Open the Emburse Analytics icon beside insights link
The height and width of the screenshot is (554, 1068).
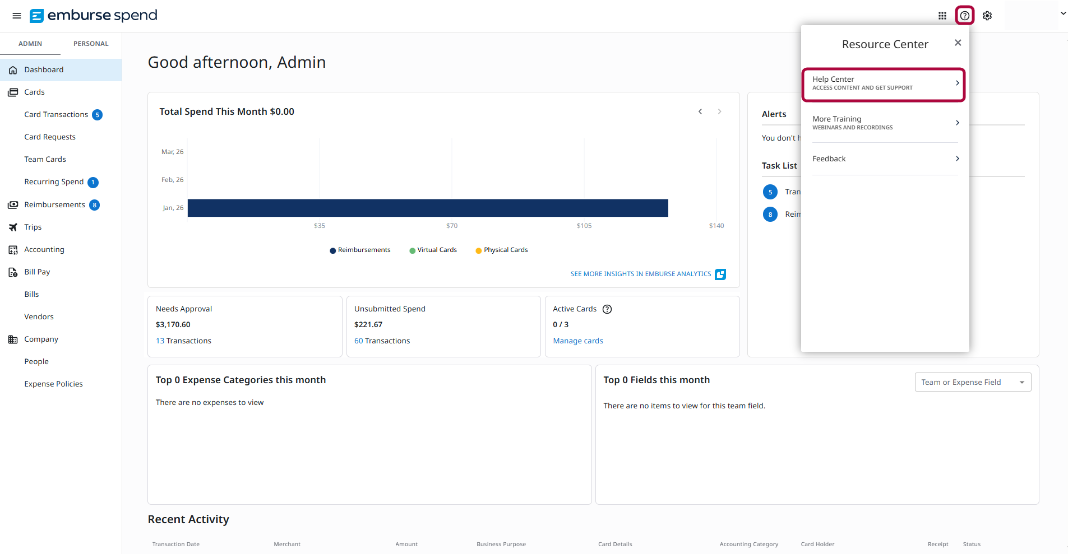click(720, 274)
